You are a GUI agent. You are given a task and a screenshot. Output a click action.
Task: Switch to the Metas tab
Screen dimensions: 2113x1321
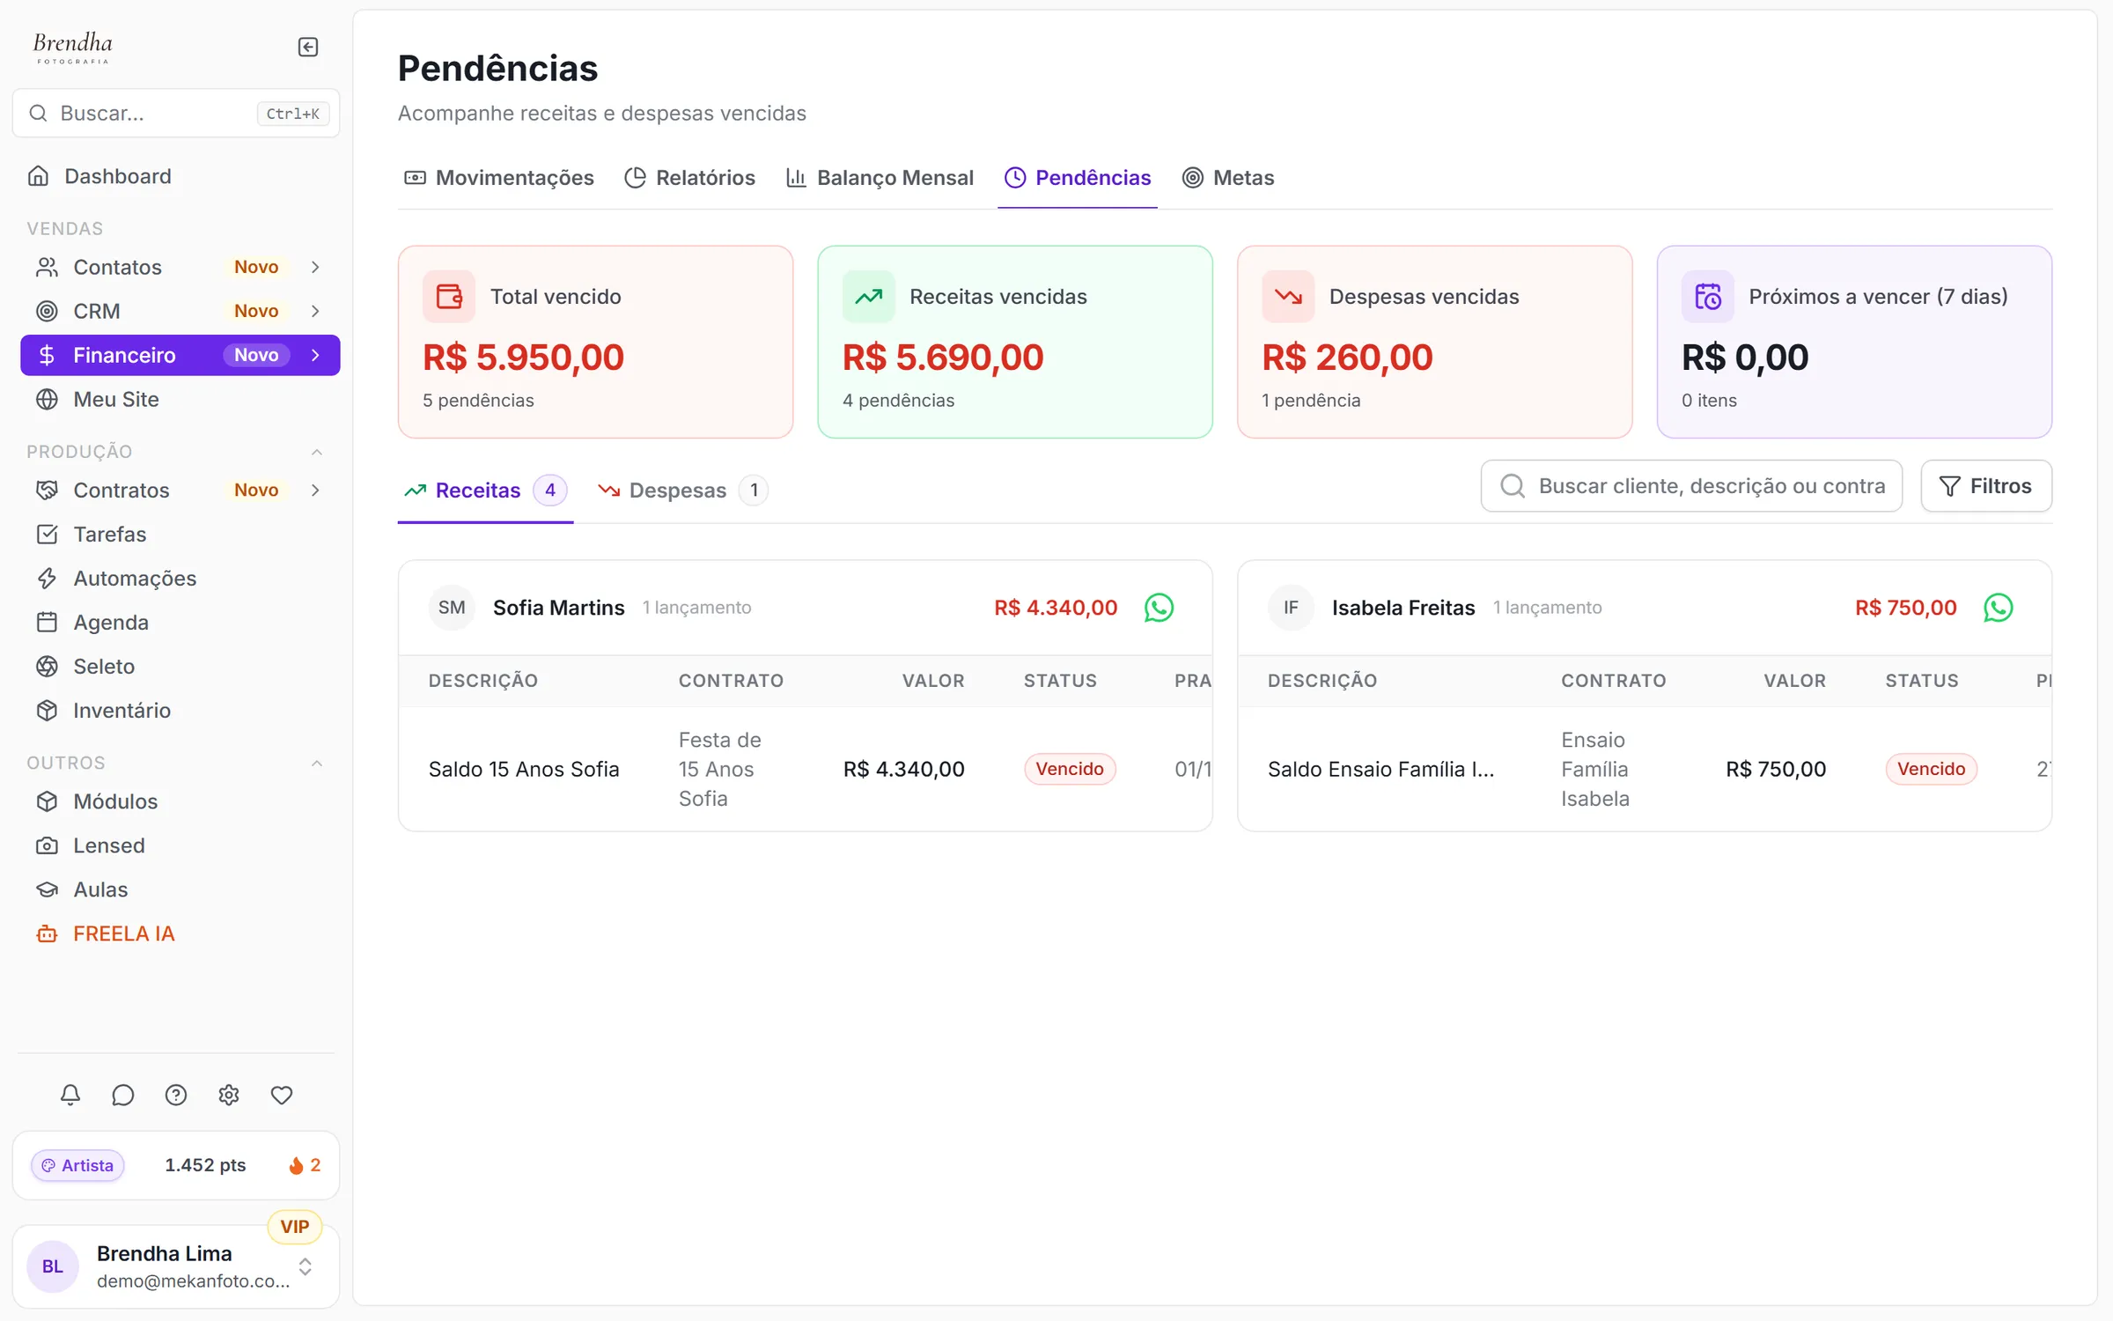(1228, 178)
